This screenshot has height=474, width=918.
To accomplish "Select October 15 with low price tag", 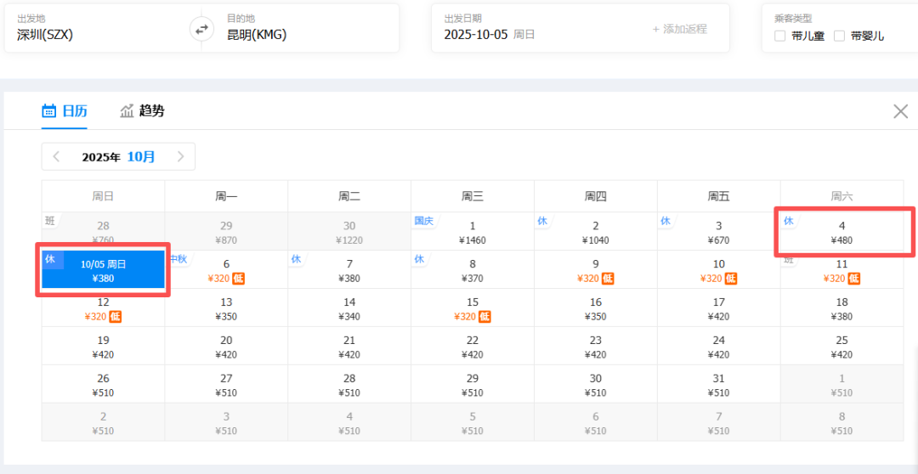I will pyautogui.click(x=473, y=309).
